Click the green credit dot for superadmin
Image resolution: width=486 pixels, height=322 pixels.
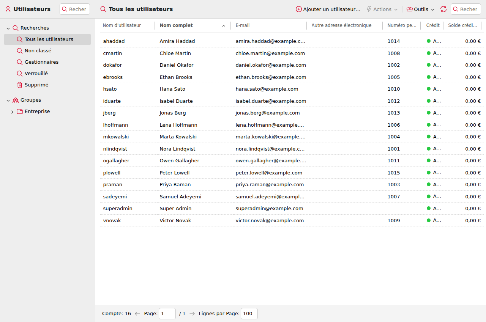[429, 208]
